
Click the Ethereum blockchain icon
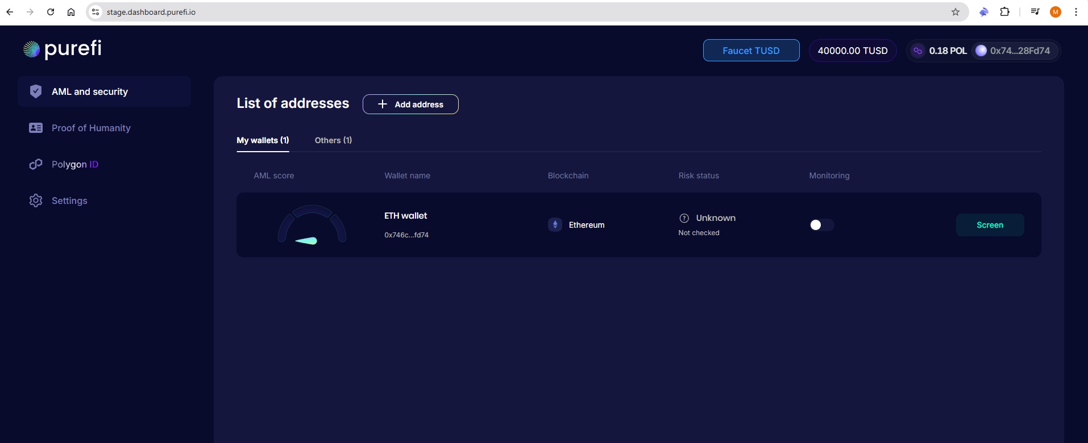(555, 225)
